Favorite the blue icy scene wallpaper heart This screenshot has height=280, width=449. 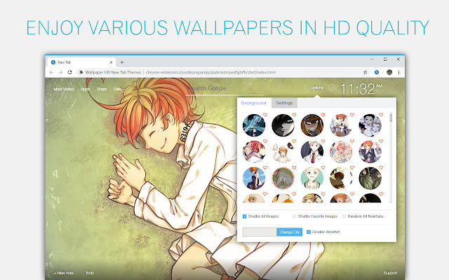[265, 115]
